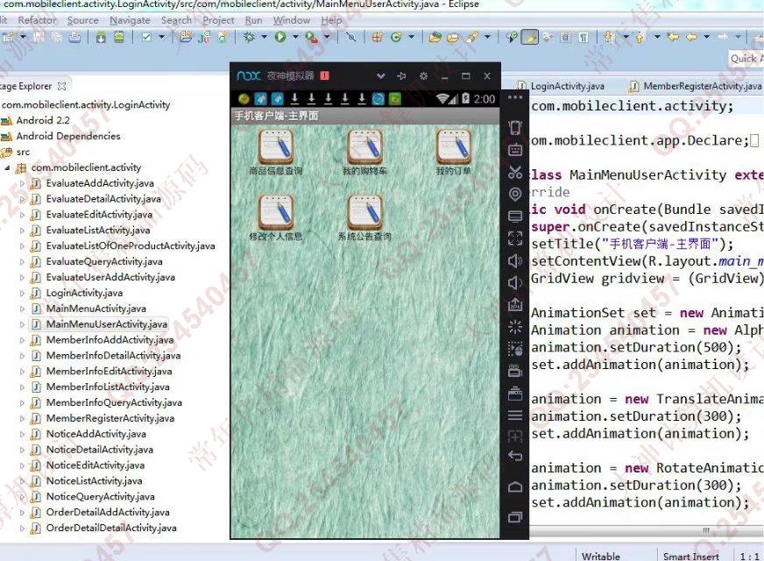
Task: Toggle Show Whitespace Characters pilcrow button
Action: coord(584,37)
